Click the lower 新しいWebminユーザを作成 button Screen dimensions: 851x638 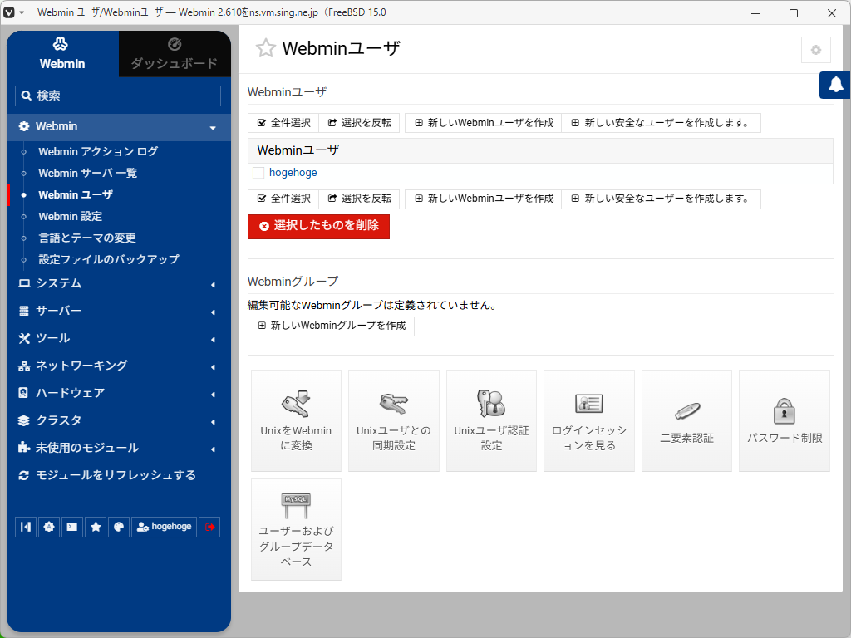(x=484, y=199)
